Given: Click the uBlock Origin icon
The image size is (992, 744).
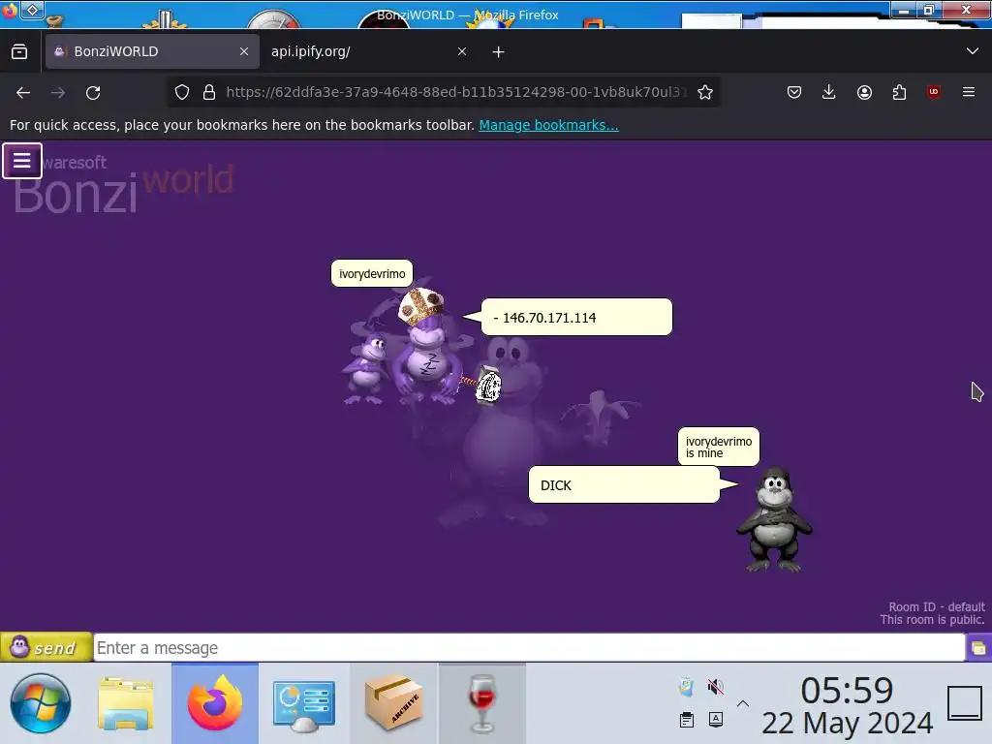Looking at the screenshot, I should tap(934, 92).
